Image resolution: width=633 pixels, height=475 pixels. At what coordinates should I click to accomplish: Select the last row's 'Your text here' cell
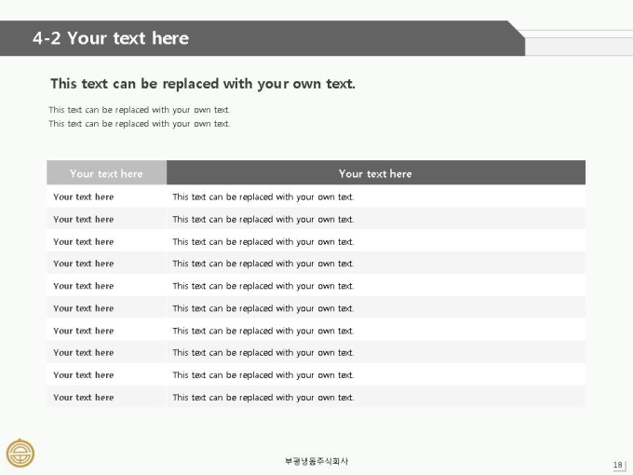click(106, 397)
